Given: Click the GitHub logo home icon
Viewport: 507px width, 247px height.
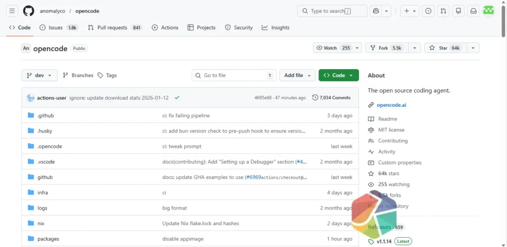Looking at the screenshot, I should [x=29, y=11].
